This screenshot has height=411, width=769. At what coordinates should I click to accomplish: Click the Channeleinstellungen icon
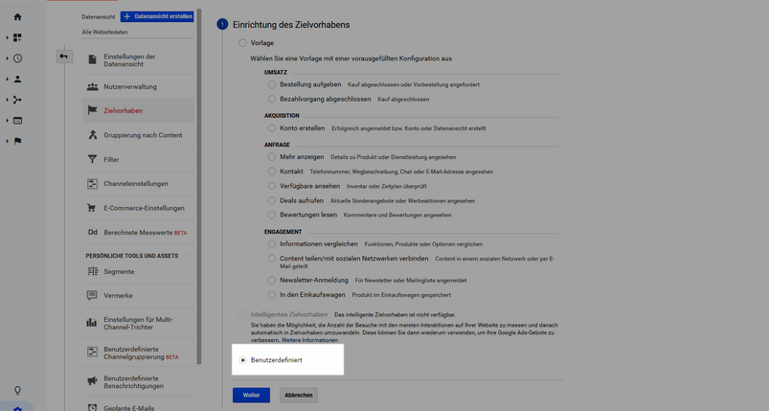[92, 183]
